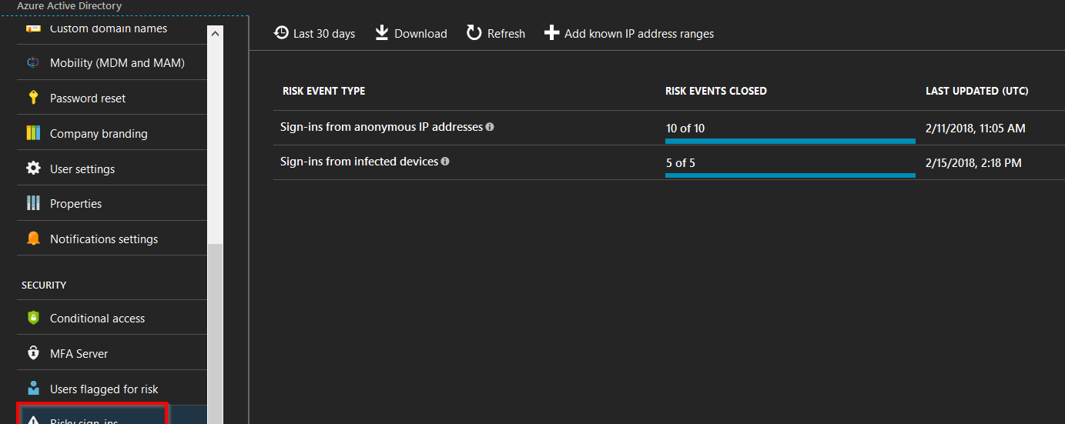Add known IP address ranges
Image resolution: width=1065 pixels, height=424 pixels.
[x=629, y=33]
